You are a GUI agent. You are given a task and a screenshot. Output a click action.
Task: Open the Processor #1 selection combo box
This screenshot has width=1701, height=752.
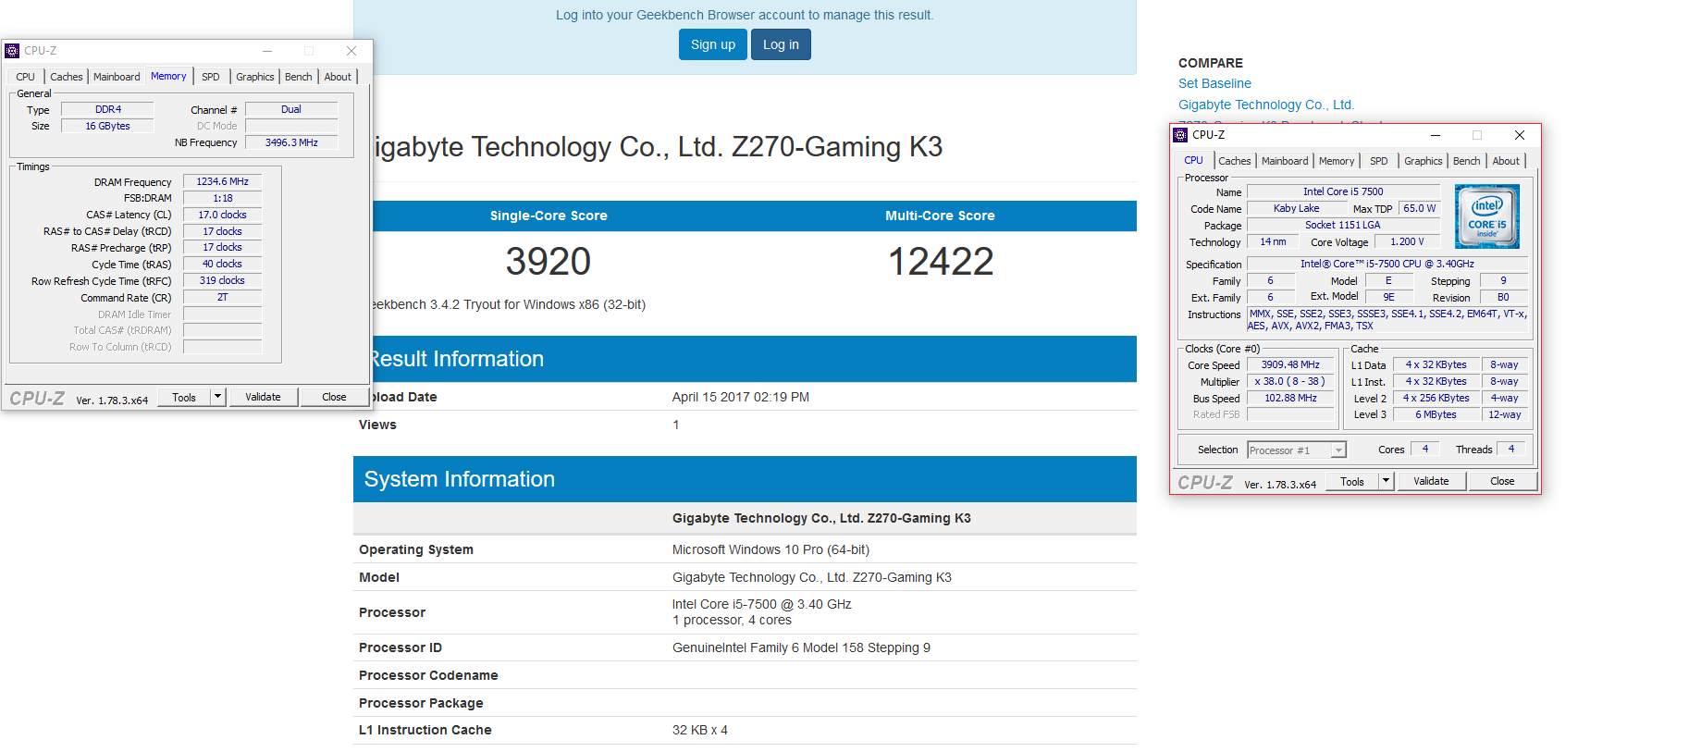(1296, 450)
